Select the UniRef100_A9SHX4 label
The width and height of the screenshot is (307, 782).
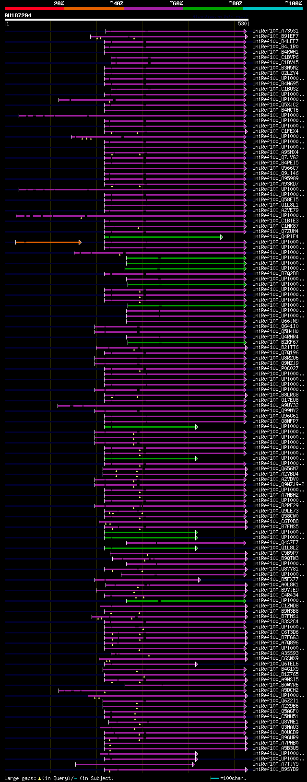pos(275,152)
